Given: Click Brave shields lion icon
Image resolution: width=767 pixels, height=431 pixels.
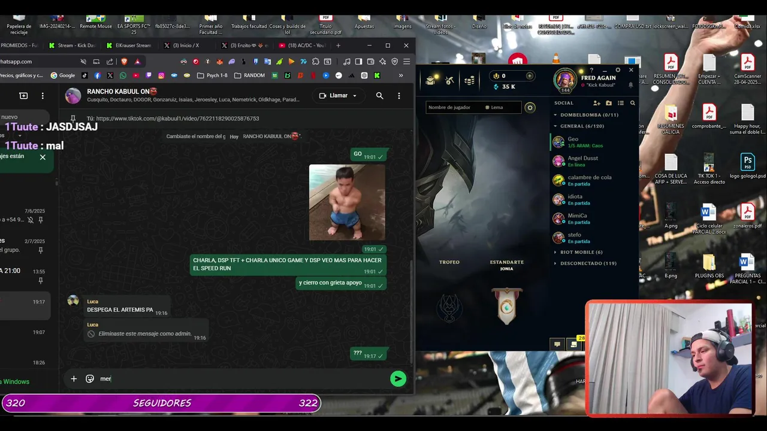Looking at the screenshot, I should (x=125, y=61).
